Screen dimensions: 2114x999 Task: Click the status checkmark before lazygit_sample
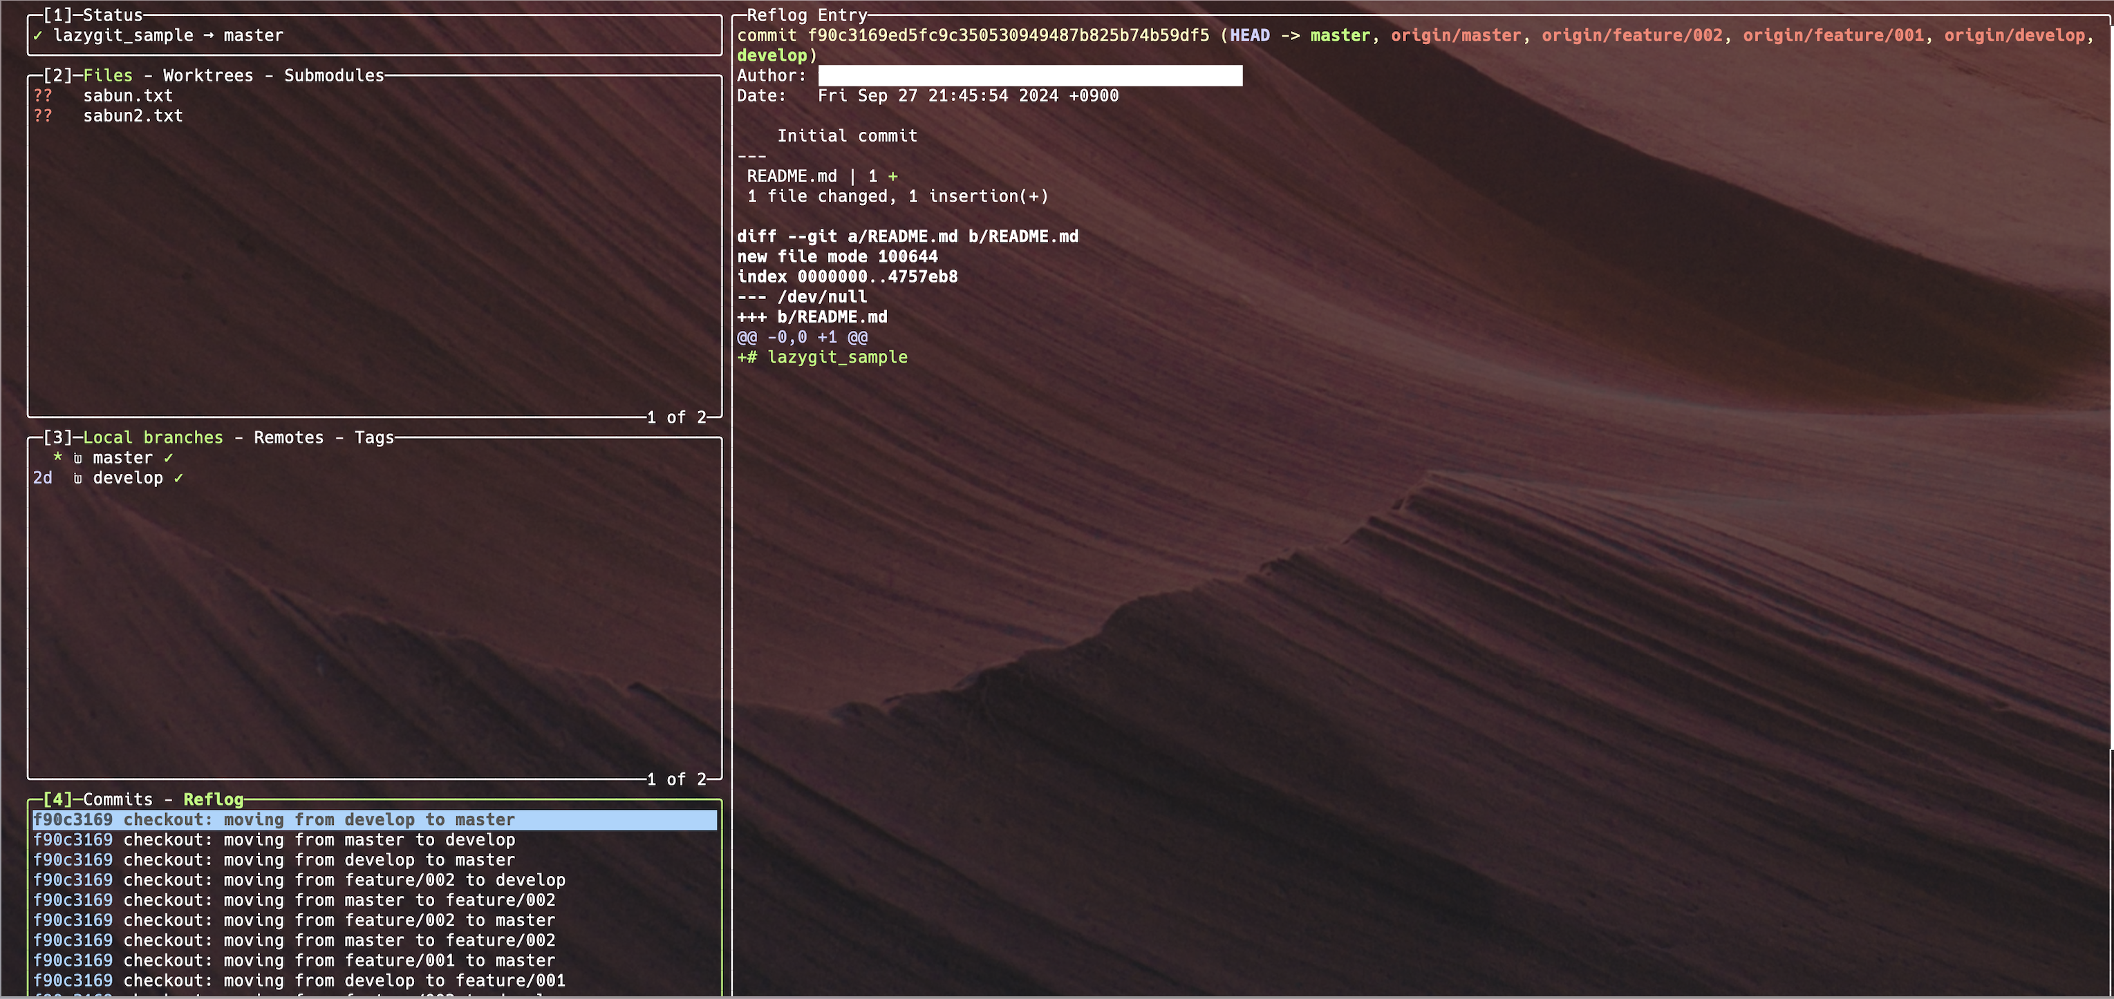tap(38, 35)
